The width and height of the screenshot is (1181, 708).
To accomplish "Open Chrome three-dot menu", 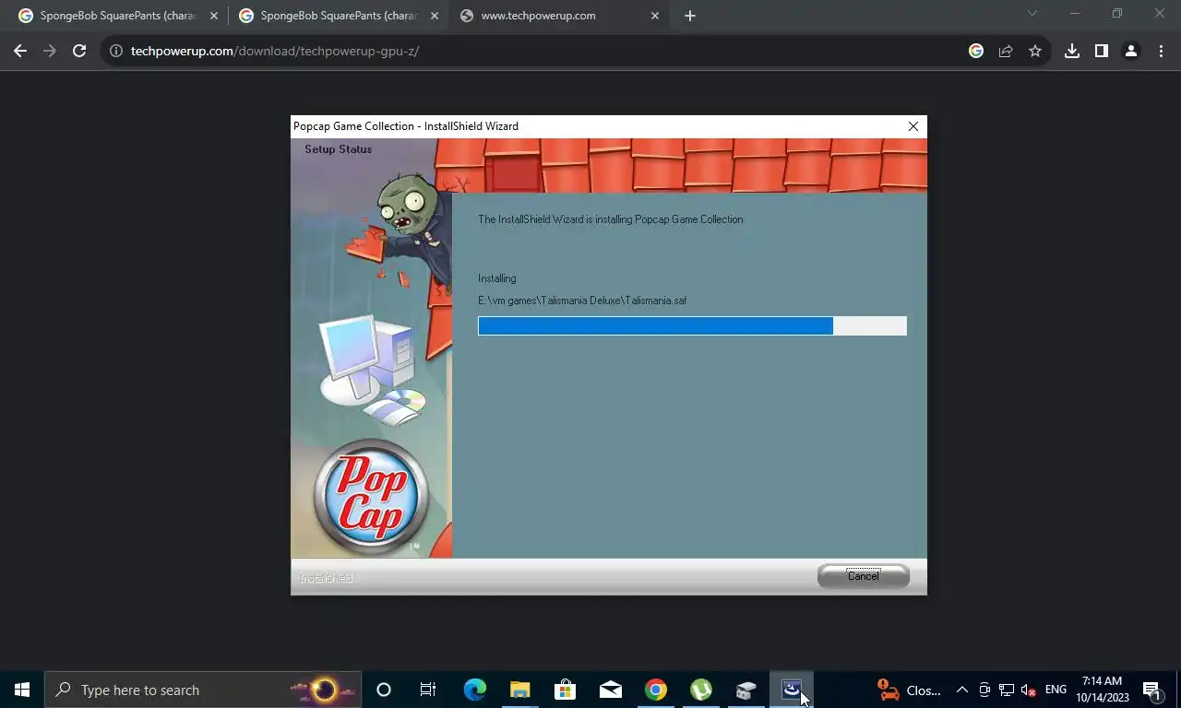I will (1161, 51).
